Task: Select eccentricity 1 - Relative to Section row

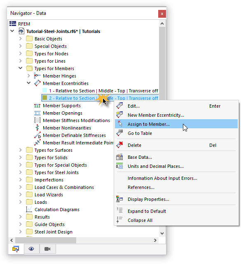Action: point(103,91)
